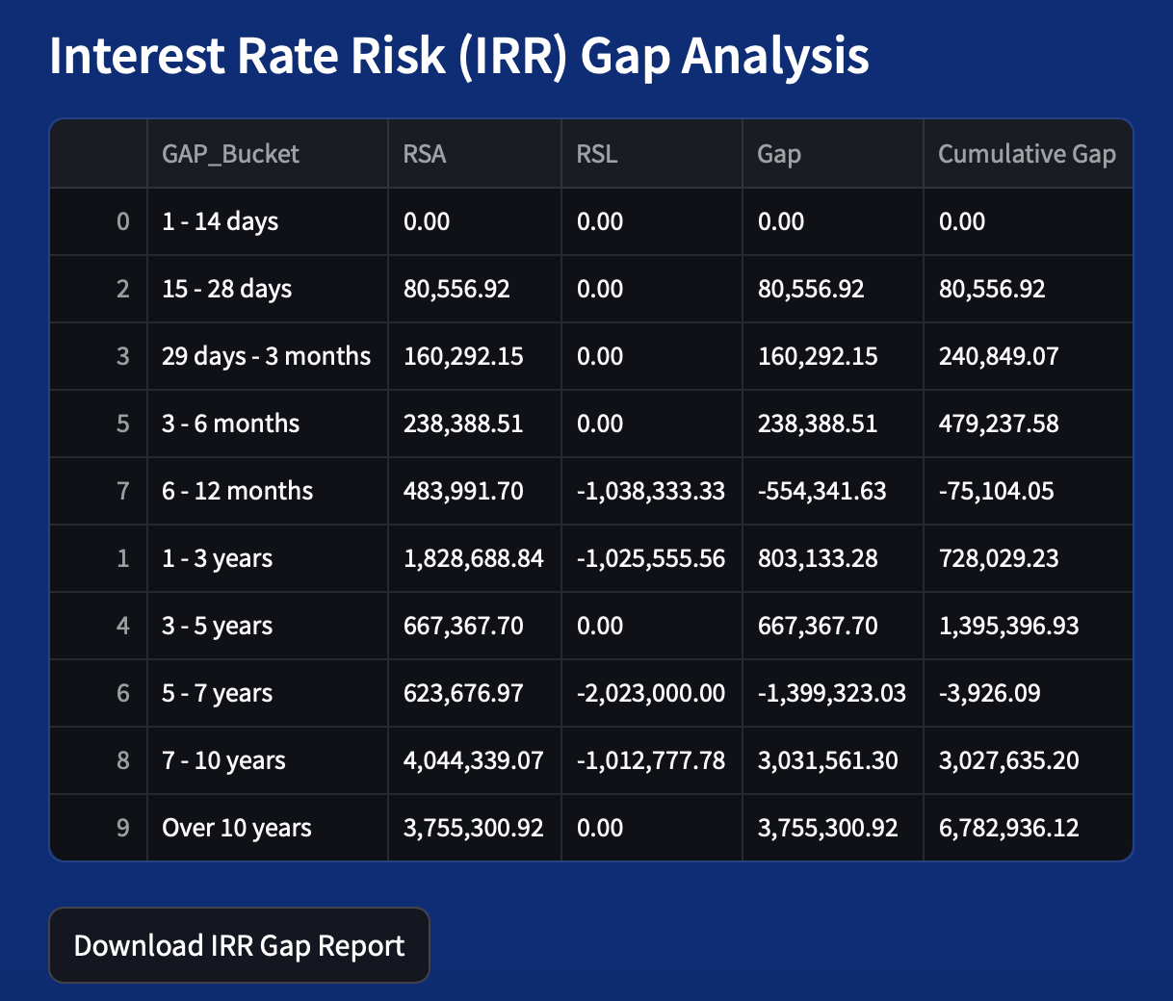Click the Interest Rate Risk page title
Viewport: 1173px width, 1001px height.
[459, 56]
